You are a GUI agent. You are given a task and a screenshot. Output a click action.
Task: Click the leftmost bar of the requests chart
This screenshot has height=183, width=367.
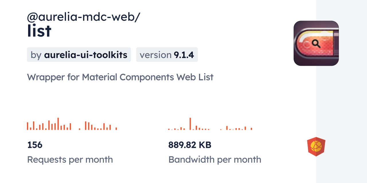tap(28, 126)
